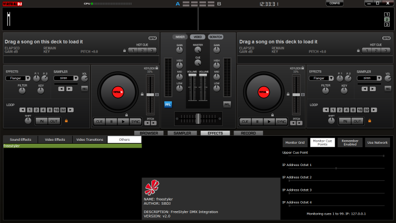Click loop OUT on right deck
Screen dimensions: 396x223
357,121
